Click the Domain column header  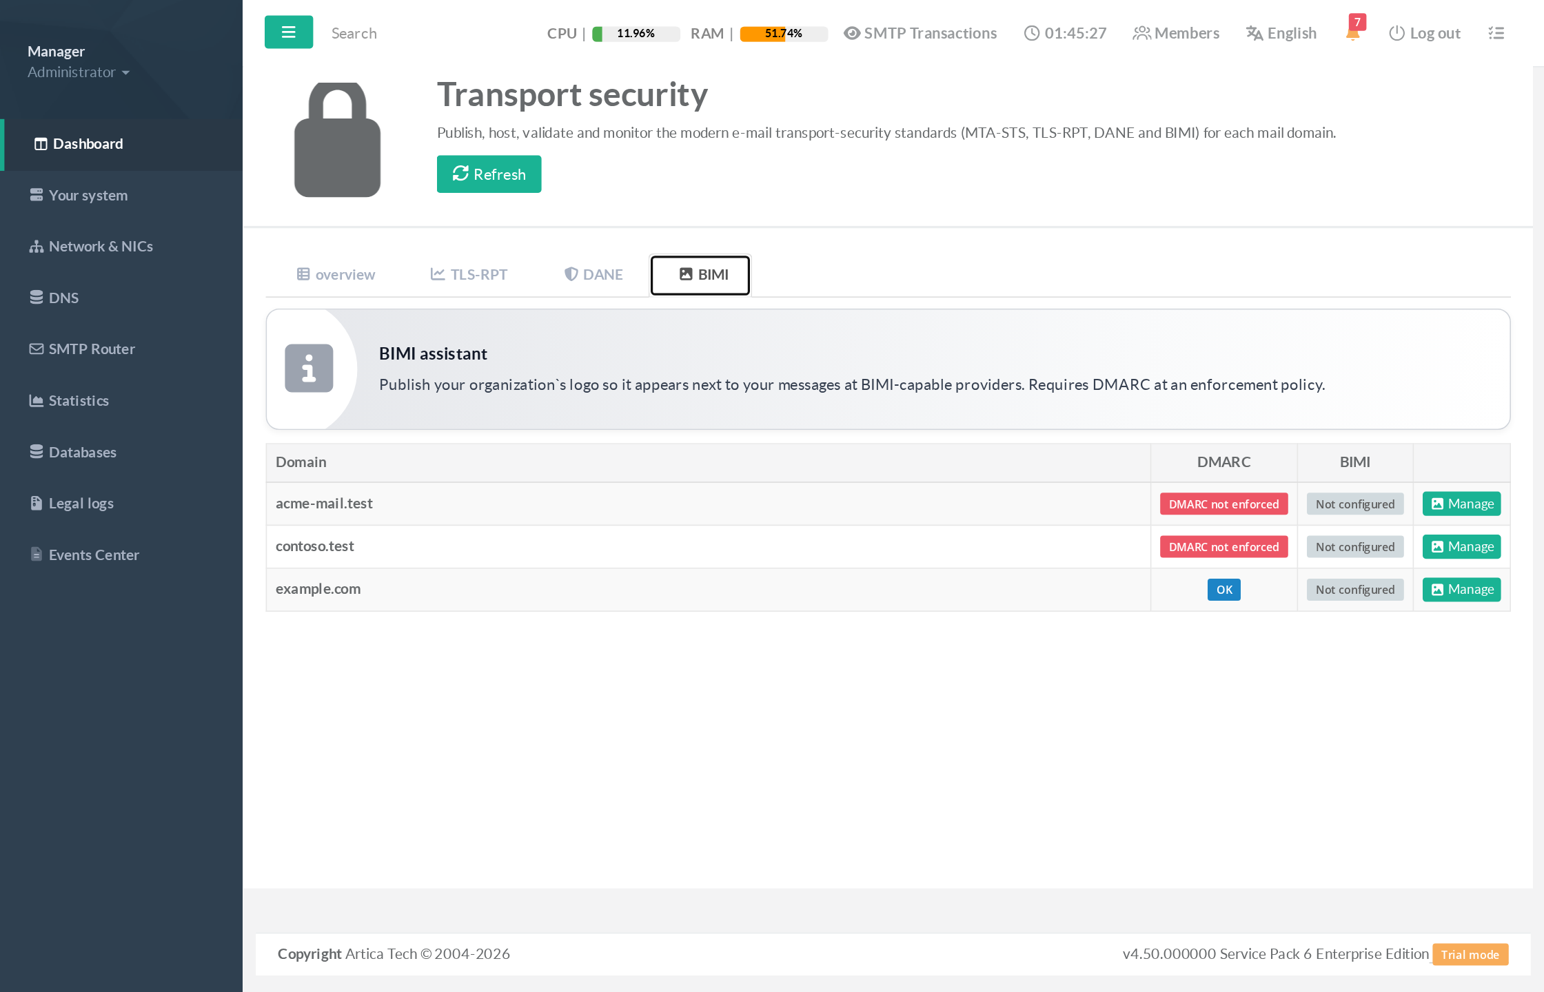(x=708, y=462)
